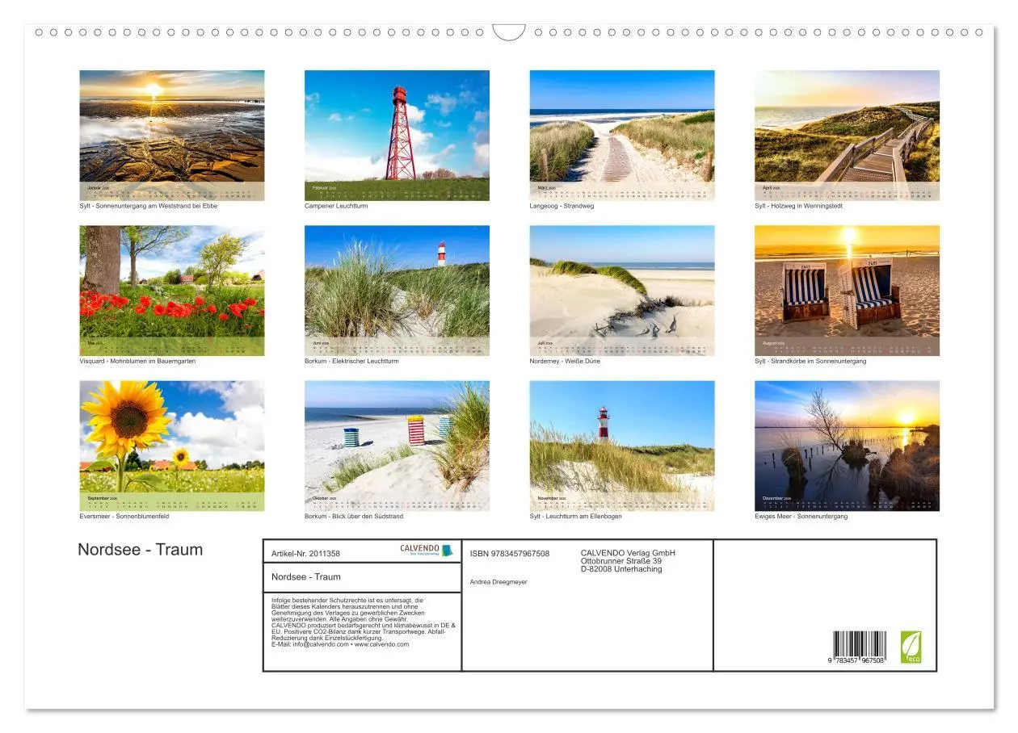The height and width of the screenshot is (733, 1018).
Task: Click 'Nordsee - Traum' in the info box
Action: point(306,576)
